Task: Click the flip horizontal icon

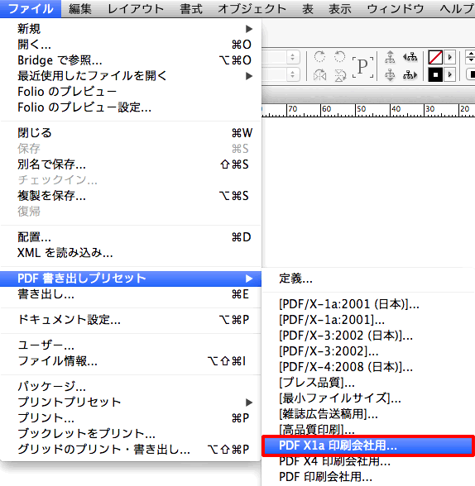Action: [x=319, y=75]
